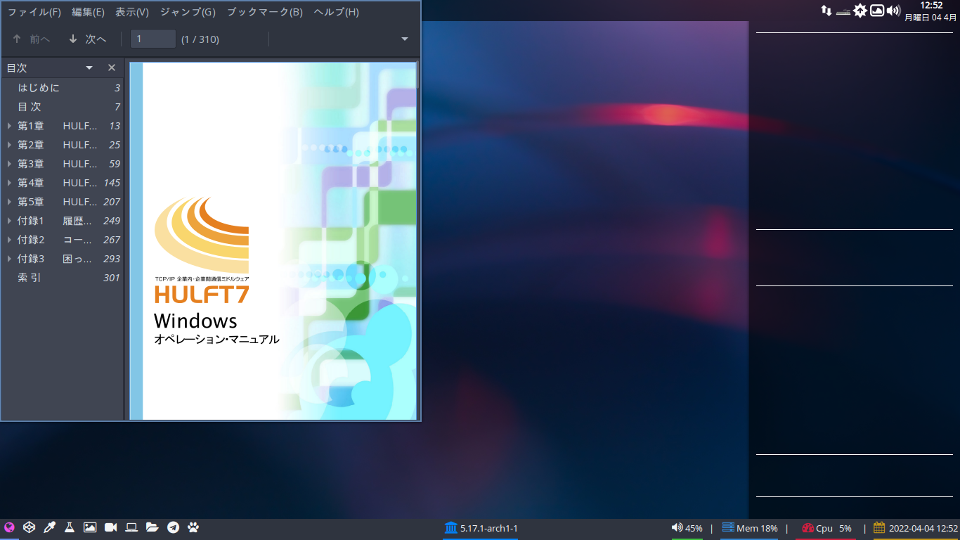This screenshot has width=960, height=540.
Task: Go to next page with 次へ
Action: [87, 39]
